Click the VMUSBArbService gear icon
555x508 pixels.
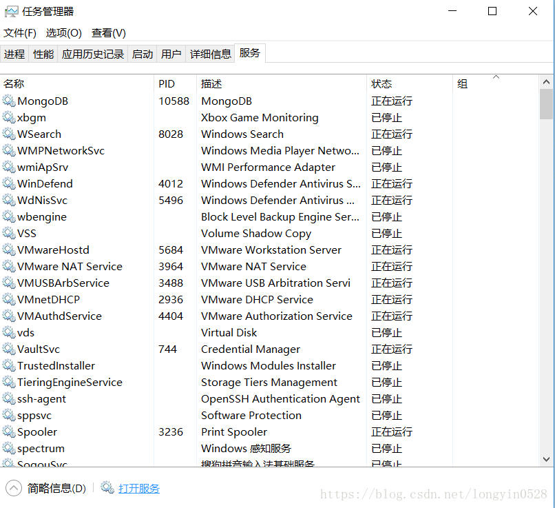(9, 283)
